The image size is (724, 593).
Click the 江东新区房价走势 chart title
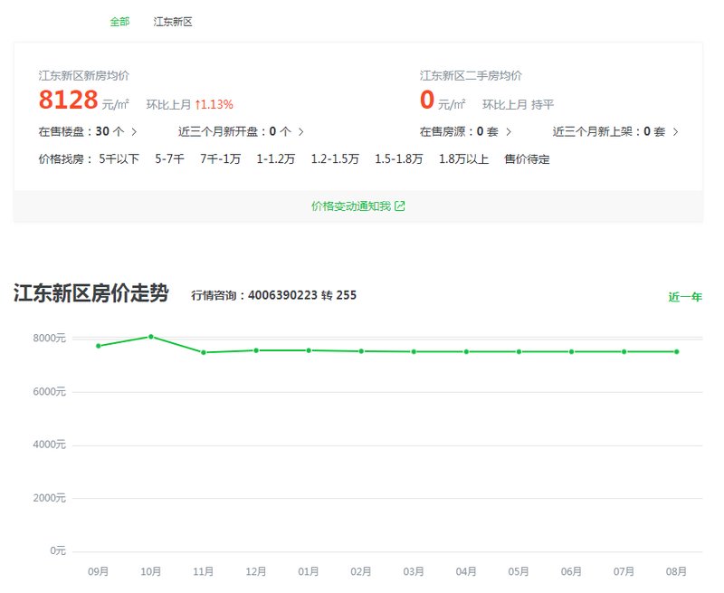point(91,292)
